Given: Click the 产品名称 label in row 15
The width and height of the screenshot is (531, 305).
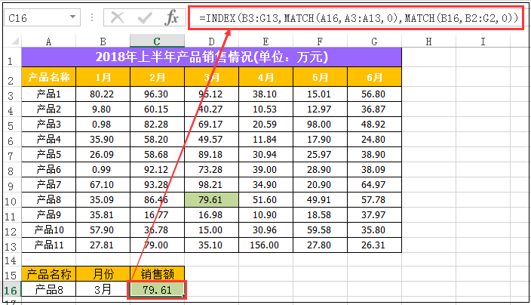Looking at the screenshot, I should [x=49, y=274].
